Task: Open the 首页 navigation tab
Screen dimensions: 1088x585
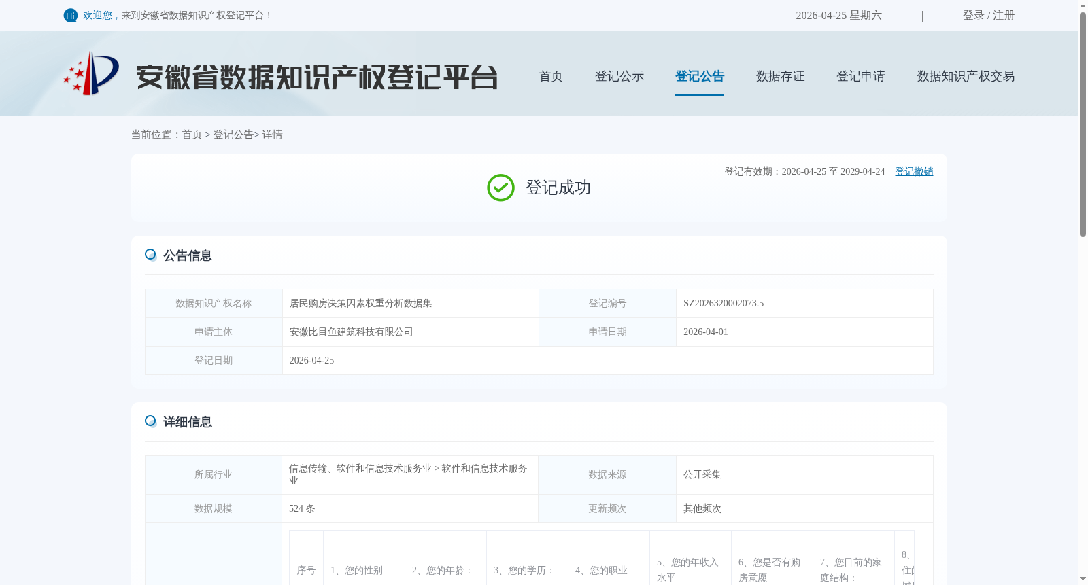Action: pos(551,76)
